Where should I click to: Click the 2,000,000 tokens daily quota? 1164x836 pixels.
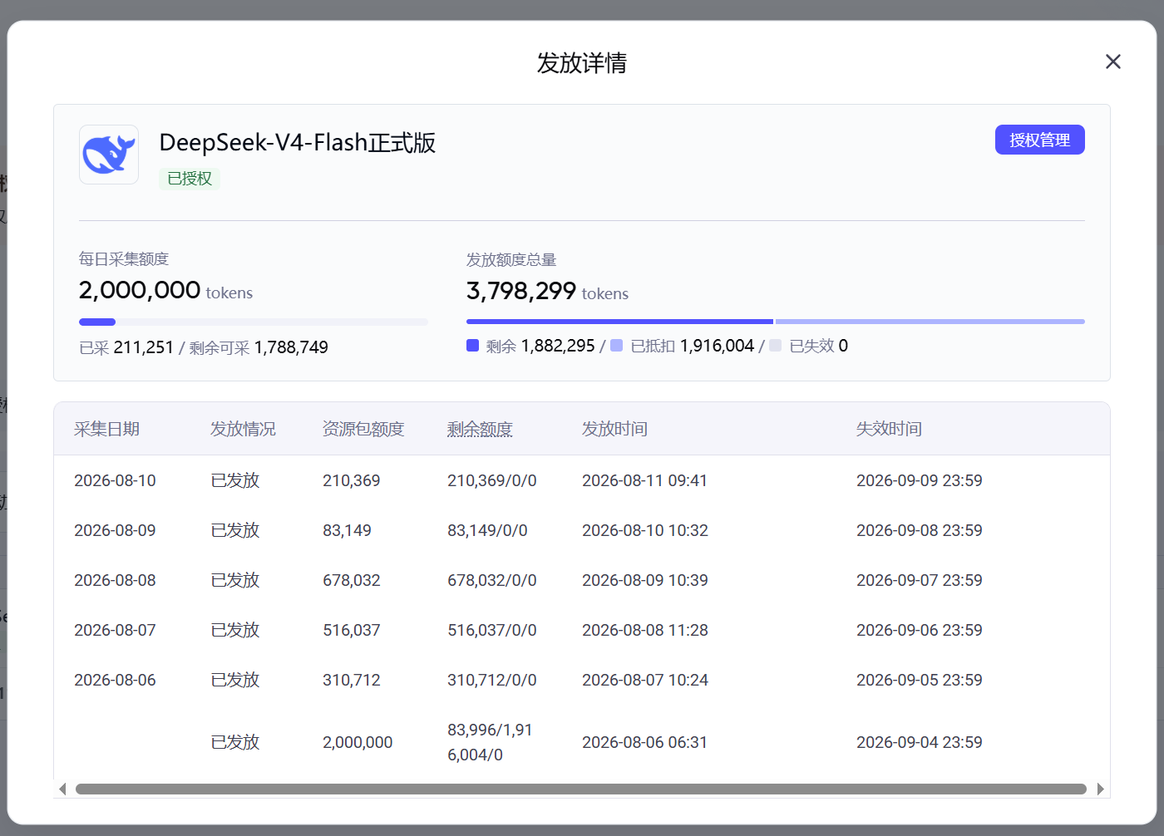pos(165,290)
